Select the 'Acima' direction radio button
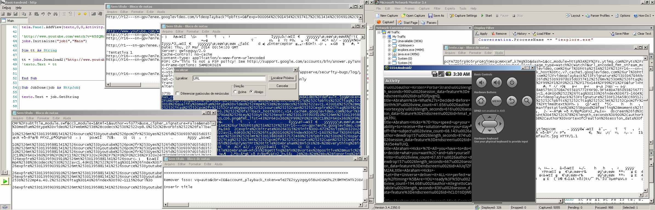Viewport: 655px width, 210px height. [x=235, y=92]
